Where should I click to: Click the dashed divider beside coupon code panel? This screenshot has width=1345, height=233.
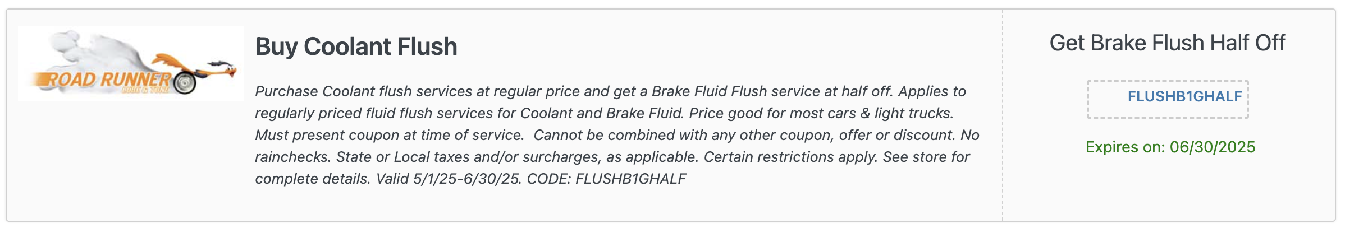1003,115
